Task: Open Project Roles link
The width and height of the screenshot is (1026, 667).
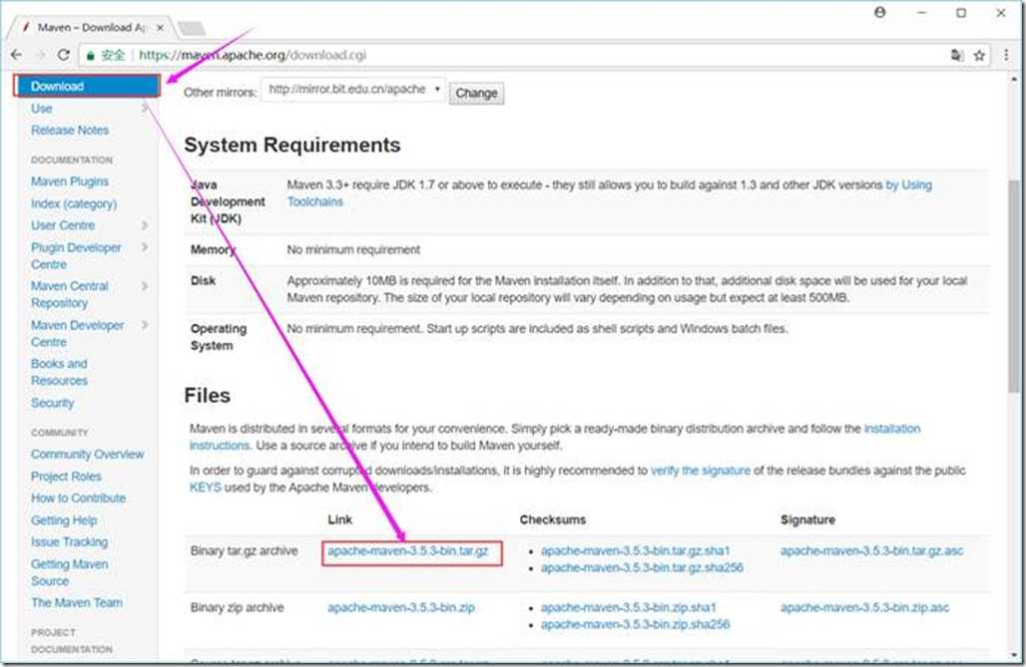Action: (x=66, y=476)
